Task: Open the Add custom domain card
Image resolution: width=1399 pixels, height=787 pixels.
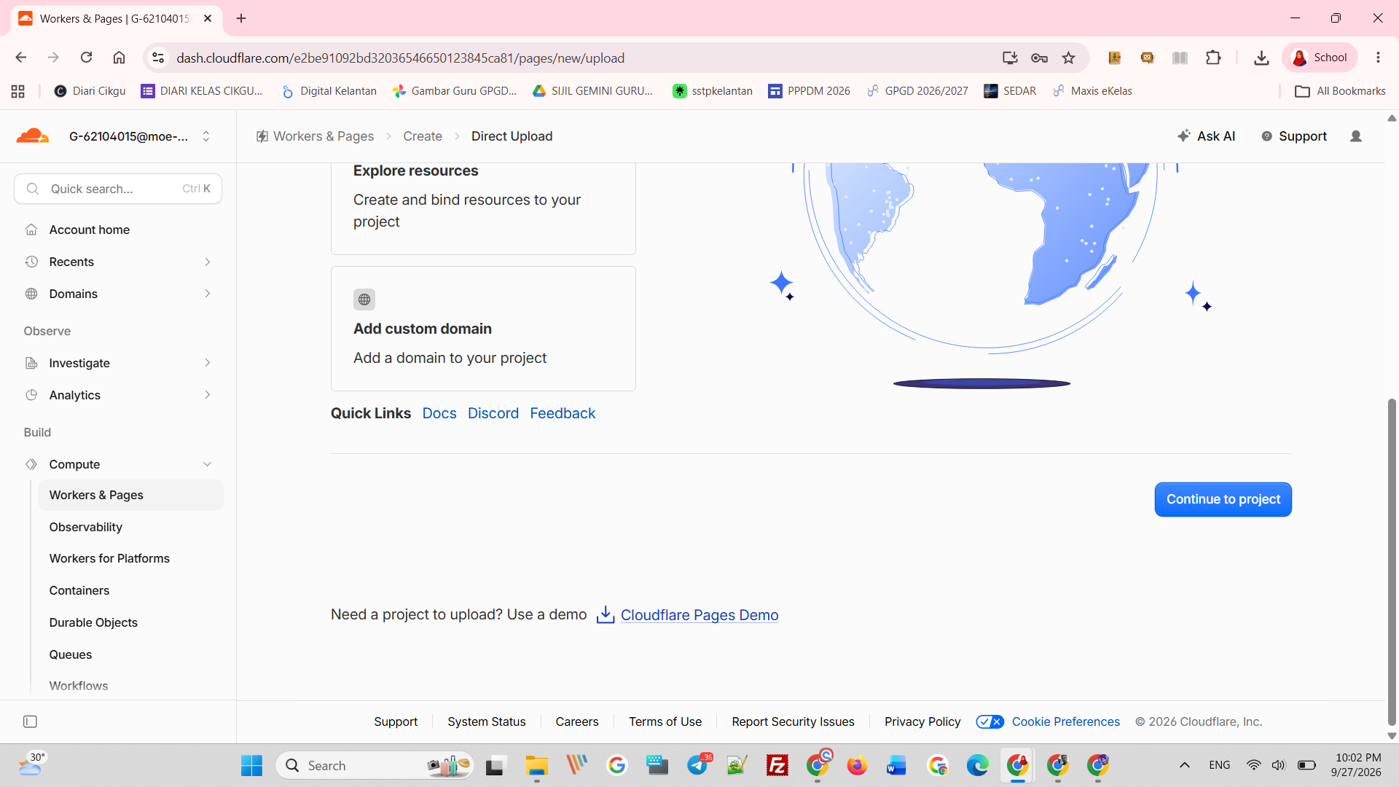Action: (x=483, y=329)
